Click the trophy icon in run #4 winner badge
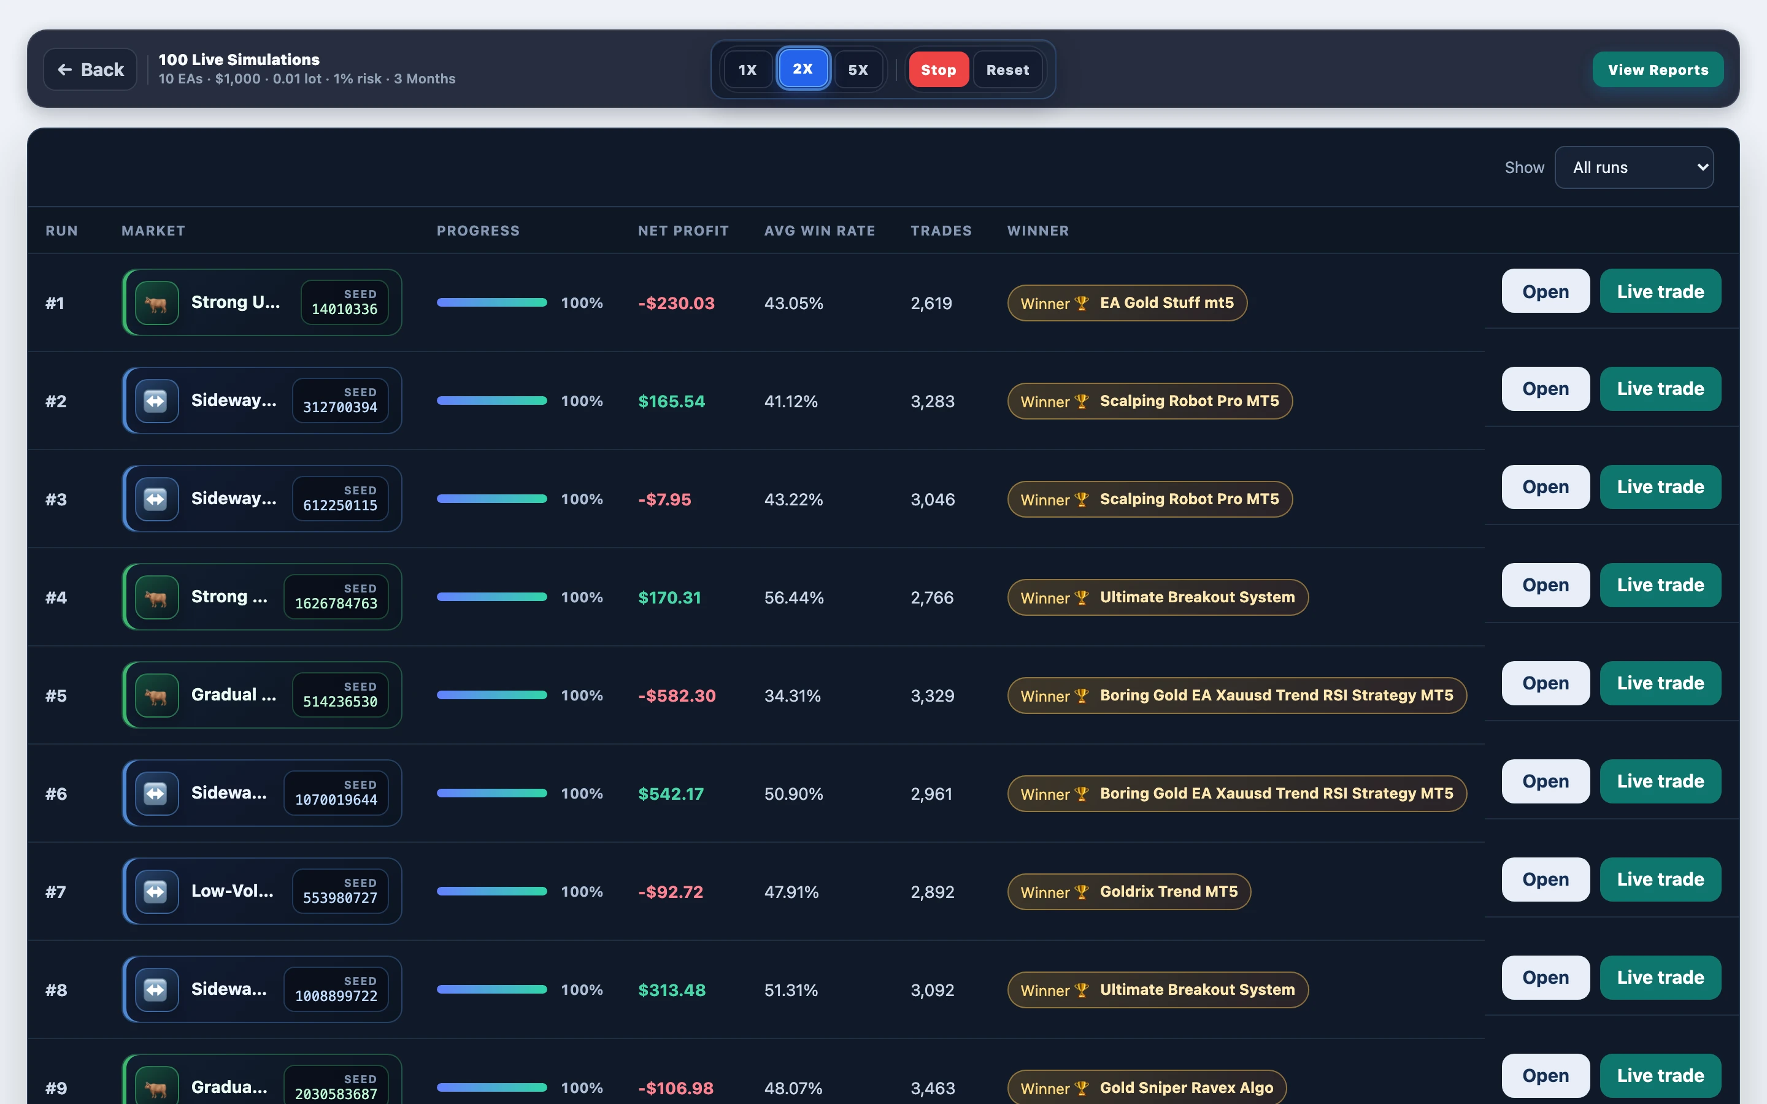Screen dimensions: 1767x1104 (1082, 598)
